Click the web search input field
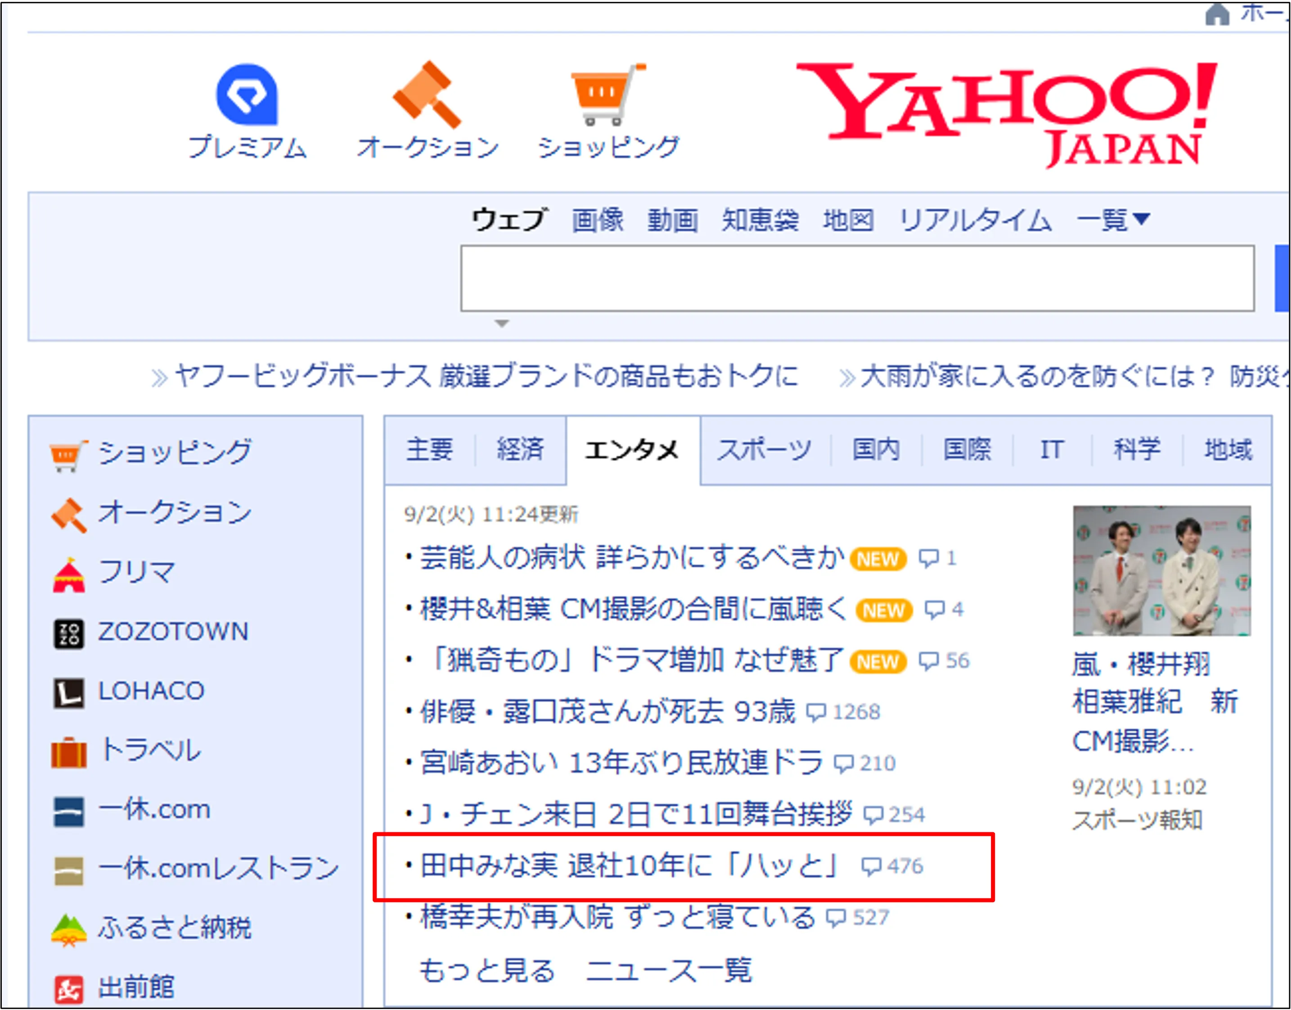The width and height of the screenshot is (1291, 1010). point(858,278)
